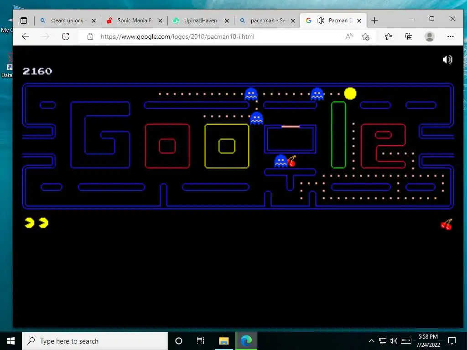
Task: Open the touch keyboard tray icon
Action: [406, 341]
